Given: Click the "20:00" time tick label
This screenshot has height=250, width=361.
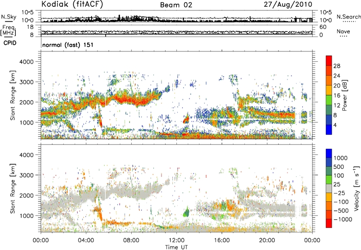Looking at the screenshot, I should [x=267, y=241].
